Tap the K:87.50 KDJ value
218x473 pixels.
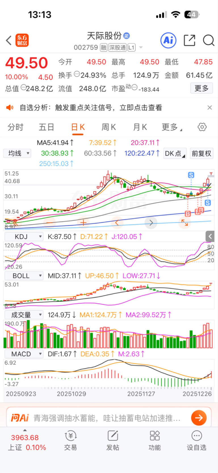point(62,237)
